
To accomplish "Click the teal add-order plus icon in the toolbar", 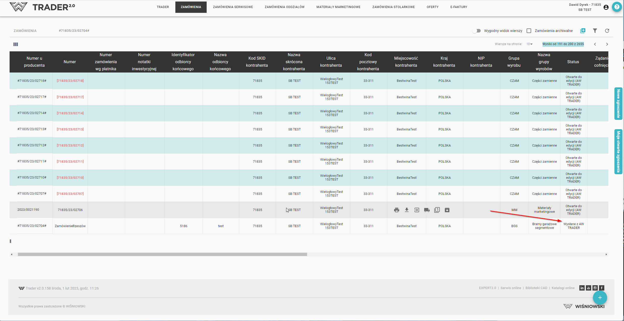I will [x=583, y=31].
